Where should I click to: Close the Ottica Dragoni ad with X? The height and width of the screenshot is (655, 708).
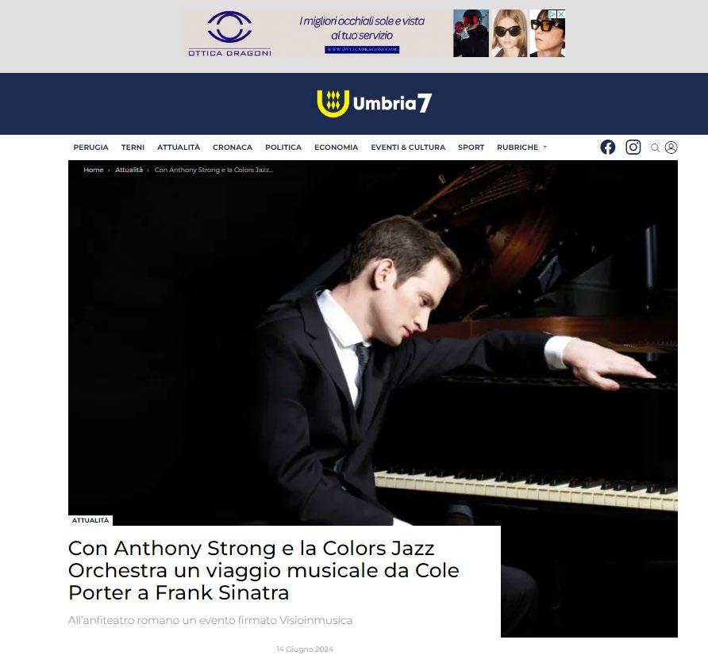coord(561,14)
